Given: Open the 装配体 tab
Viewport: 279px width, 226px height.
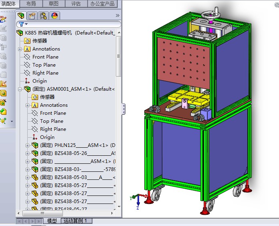Looking at the screenshot, I should click(x=8, y=4).
